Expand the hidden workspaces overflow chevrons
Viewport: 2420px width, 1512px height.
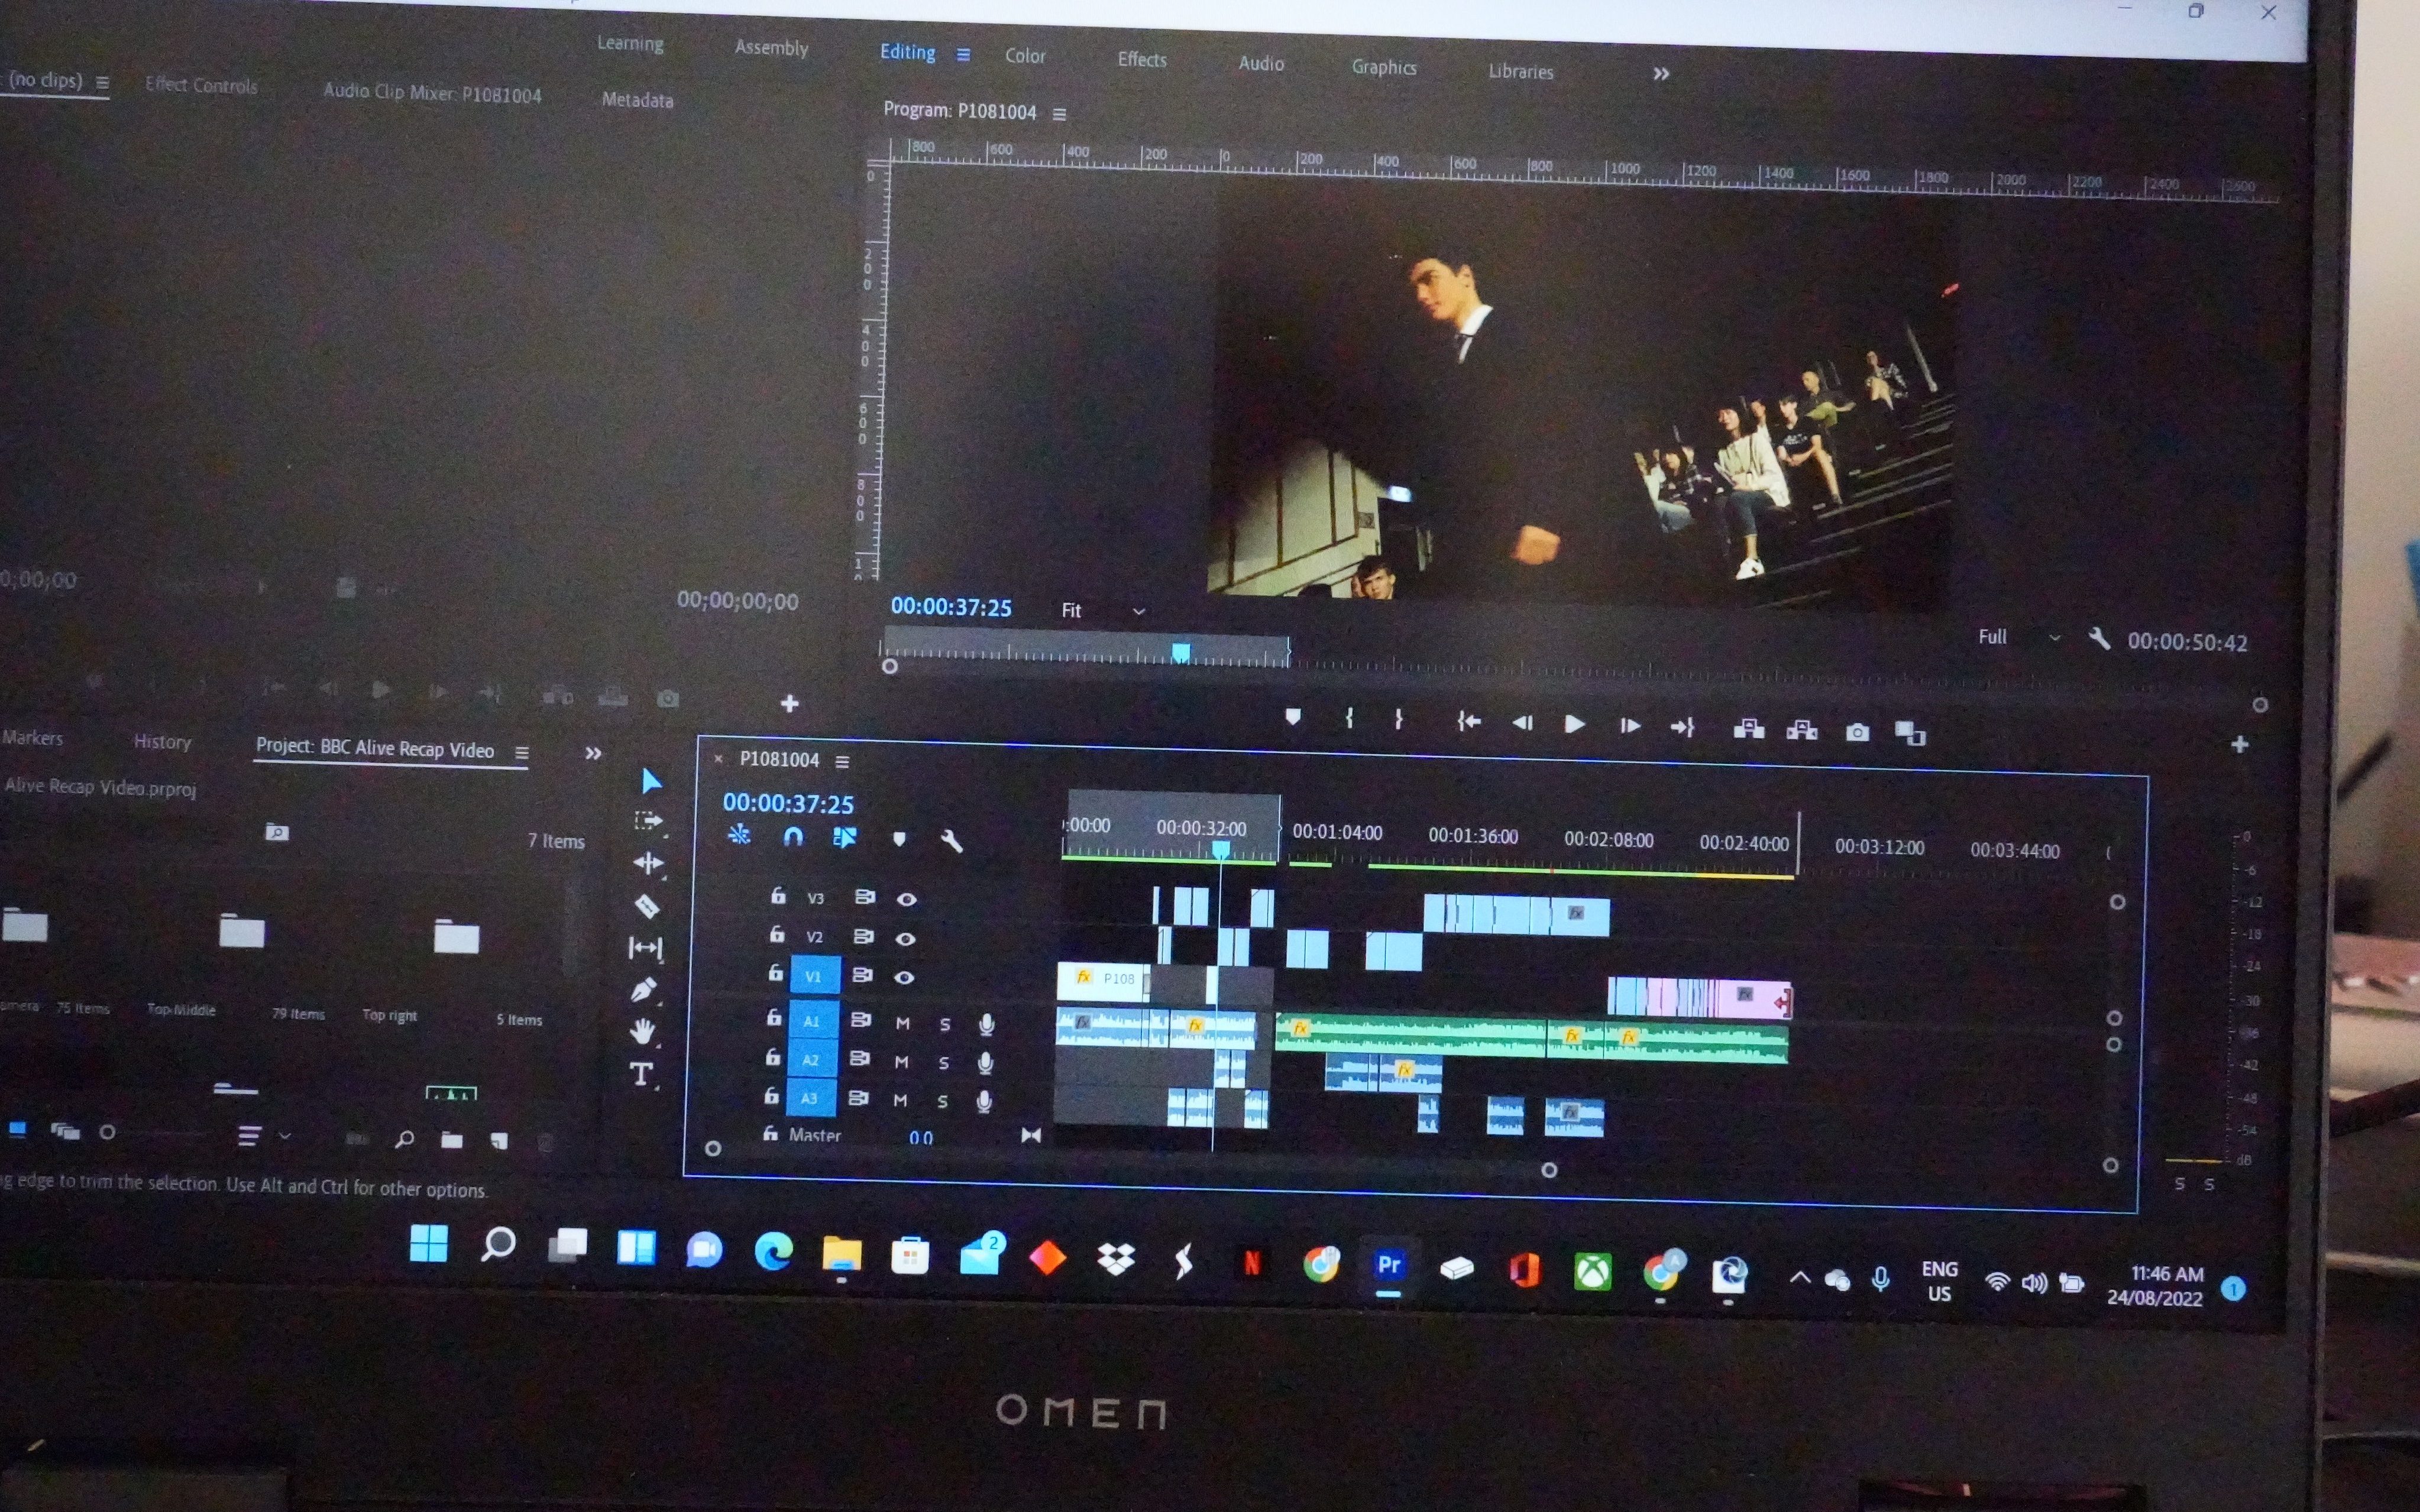tap(1661, 74)
